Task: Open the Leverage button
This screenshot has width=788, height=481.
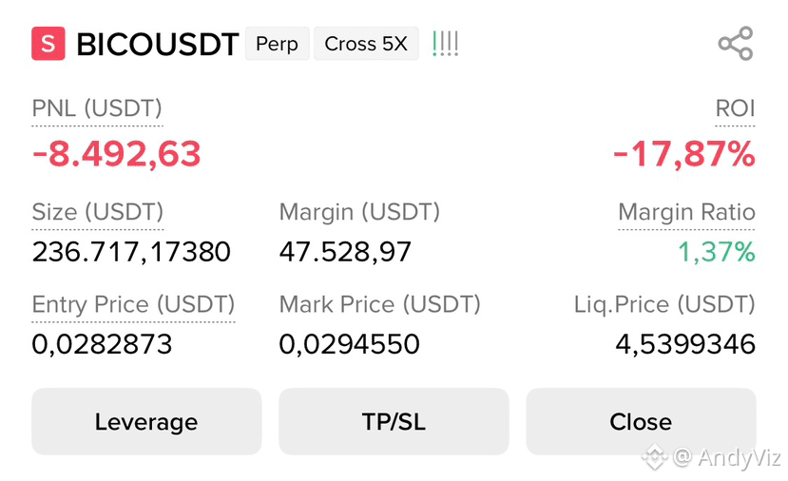Action: tap(146, 421)
